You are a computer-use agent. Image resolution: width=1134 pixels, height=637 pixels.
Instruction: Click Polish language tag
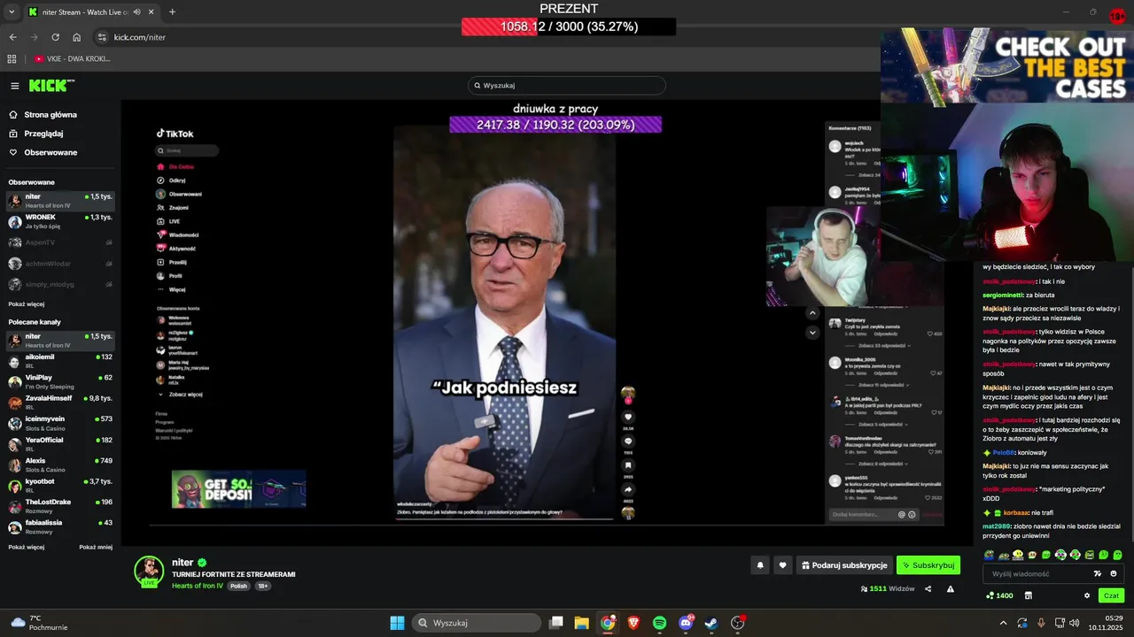point(238,586)
